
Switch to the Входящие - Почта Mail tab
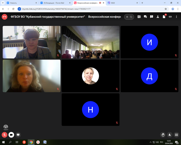54,3
